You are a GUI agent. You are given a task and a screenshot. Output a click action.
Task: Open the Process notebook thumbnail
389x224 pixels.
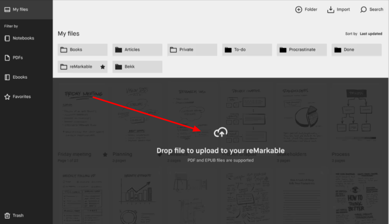click(356, 116)
